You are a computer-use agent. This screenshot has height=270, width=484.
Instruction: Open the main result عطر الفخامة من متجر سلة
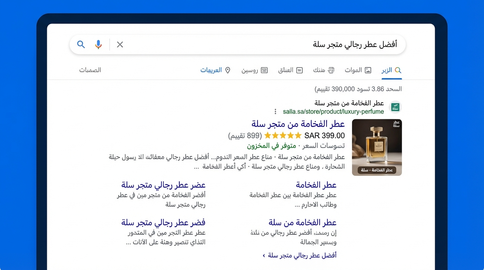tap(298, 124)
